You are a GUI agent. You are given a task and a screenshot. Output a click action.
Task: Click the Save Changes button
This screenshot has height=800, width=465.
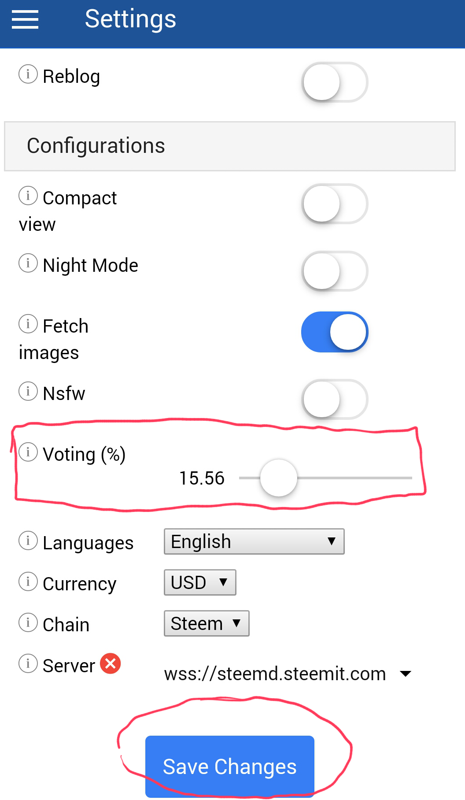point(230,767)
